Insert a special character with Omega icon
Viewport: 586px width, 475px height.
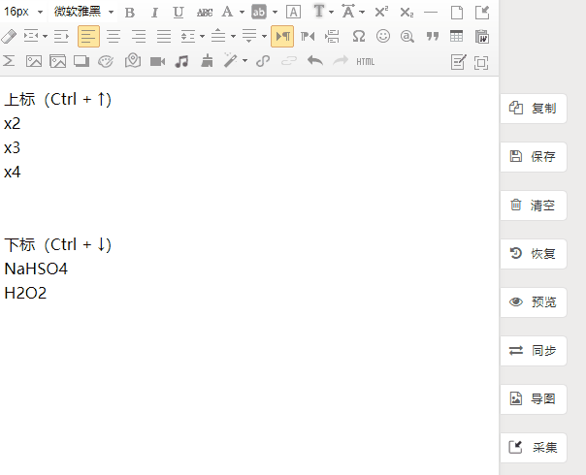point(358,37)
